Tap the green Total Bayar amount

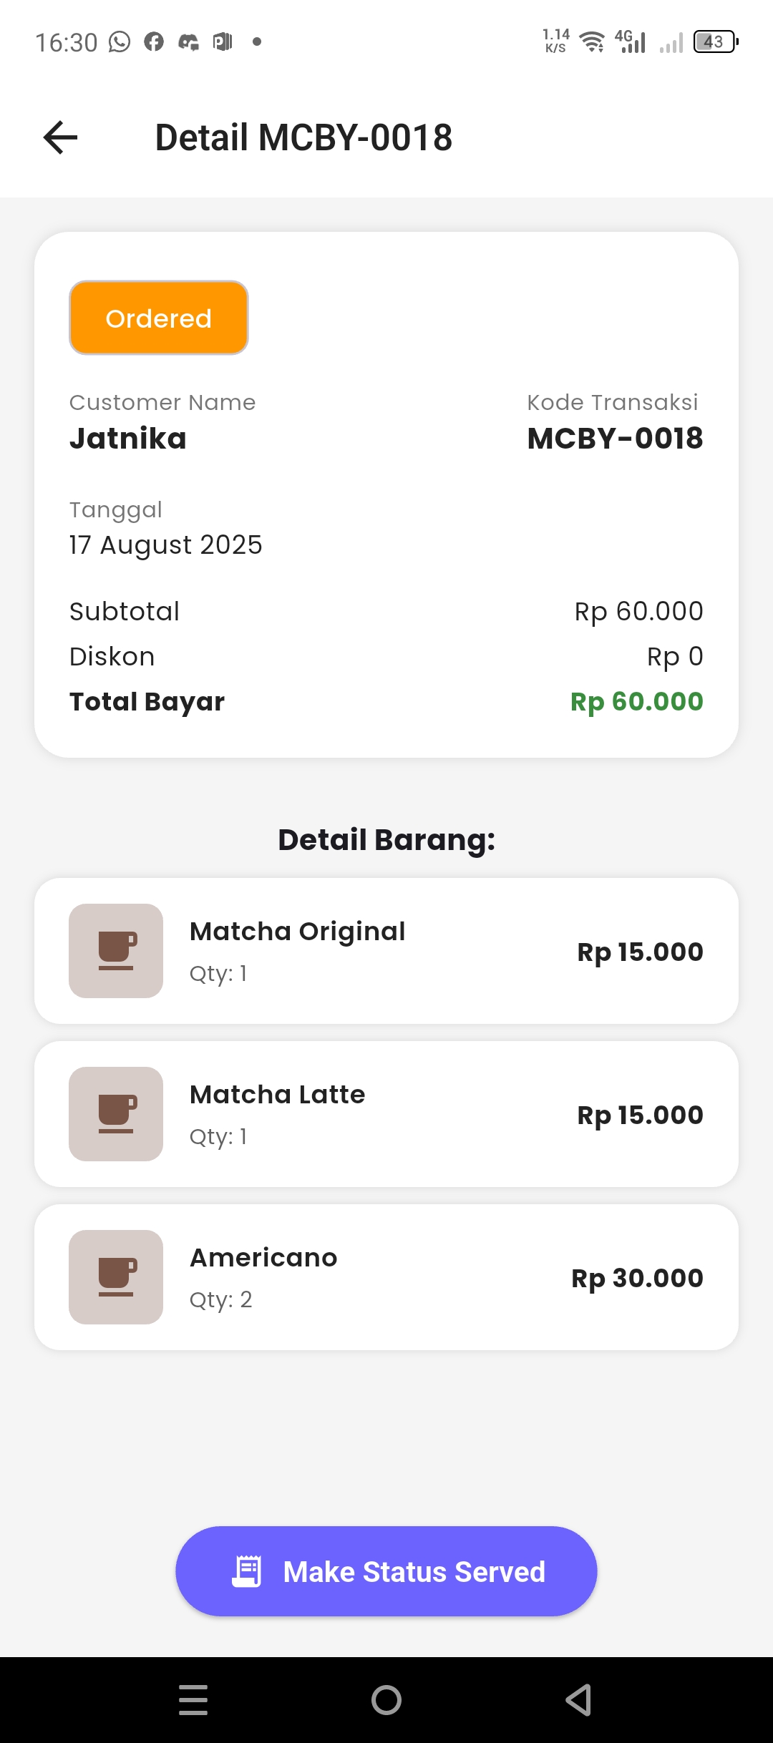(x=636, y=702)
